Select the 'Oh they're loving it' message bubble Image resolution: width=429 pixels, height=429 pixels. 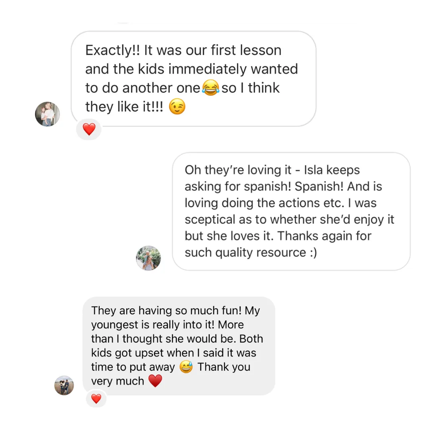pyautogui.click(x=291, y=211)
